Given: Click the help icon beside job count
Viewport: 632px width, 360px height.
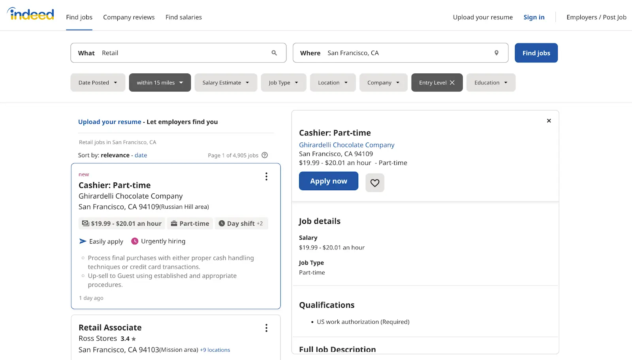Looking at the screenshot, I should click(x=265, y=155).
